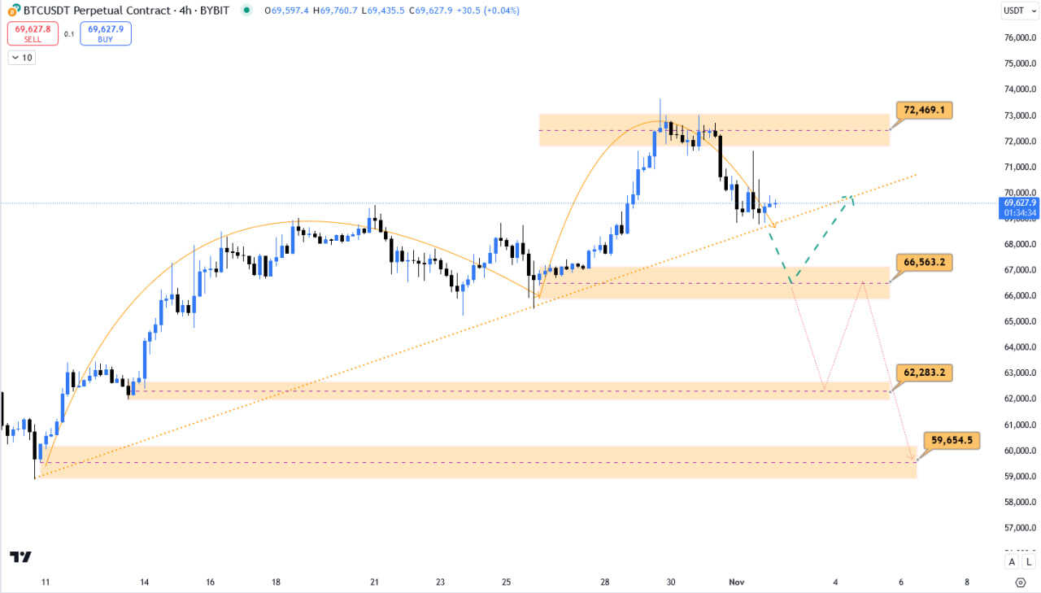Select the 59,654.5 price label
This screenshot has width=1041, height=593.
pos(952,440)
